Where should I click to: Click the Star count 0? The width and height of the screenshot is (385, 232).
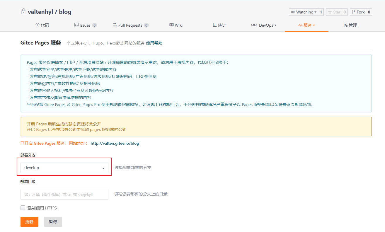tap(345, 12)
